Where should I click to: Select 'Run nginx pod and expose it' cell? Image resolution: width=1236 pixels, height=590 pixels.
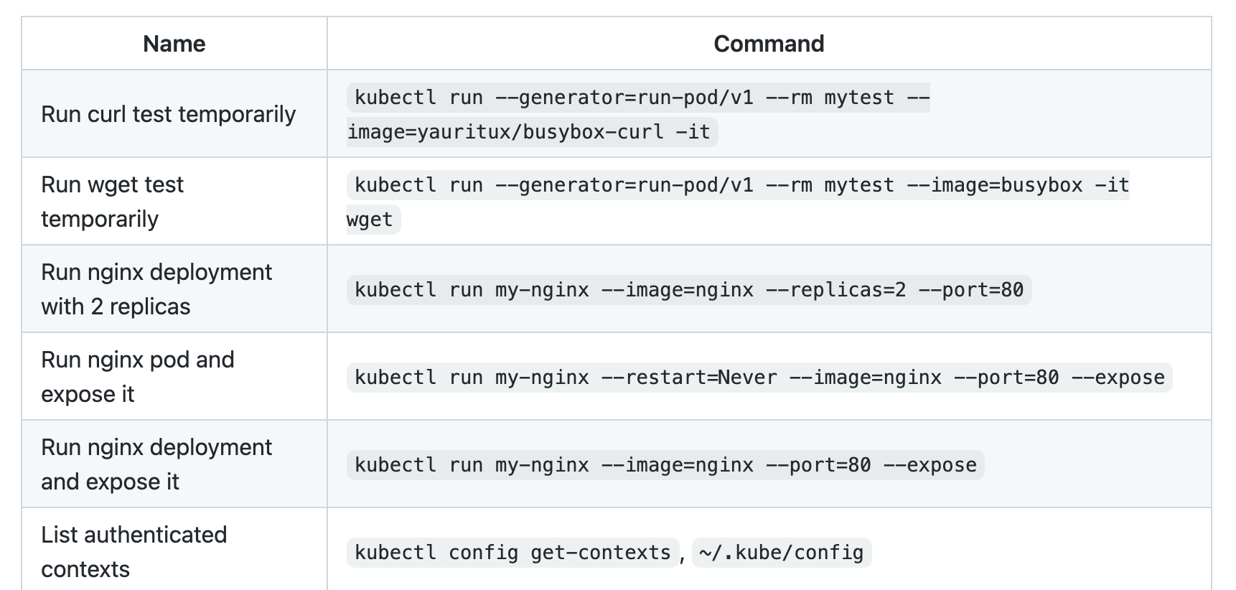tap(174, 377)
